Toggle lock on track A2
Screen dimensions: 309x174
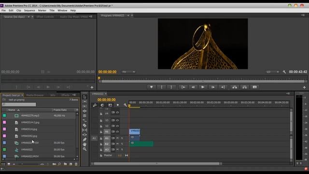101,144
